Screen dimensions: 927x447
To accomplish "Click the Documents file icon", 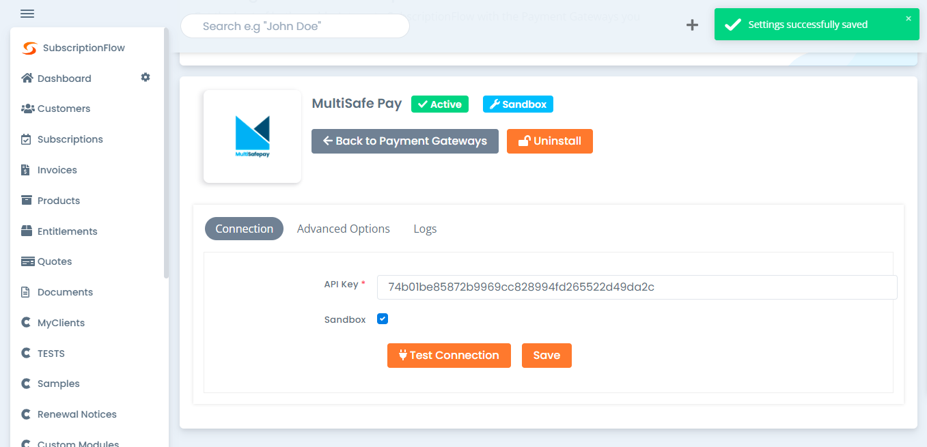I will (x=26, y=292).
